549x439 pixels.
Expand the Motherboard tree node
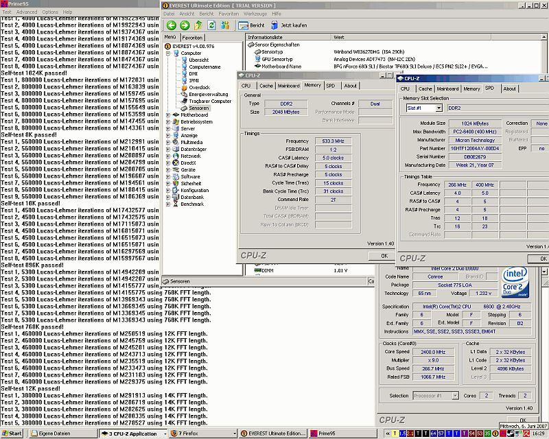click(x=168, y=115)
